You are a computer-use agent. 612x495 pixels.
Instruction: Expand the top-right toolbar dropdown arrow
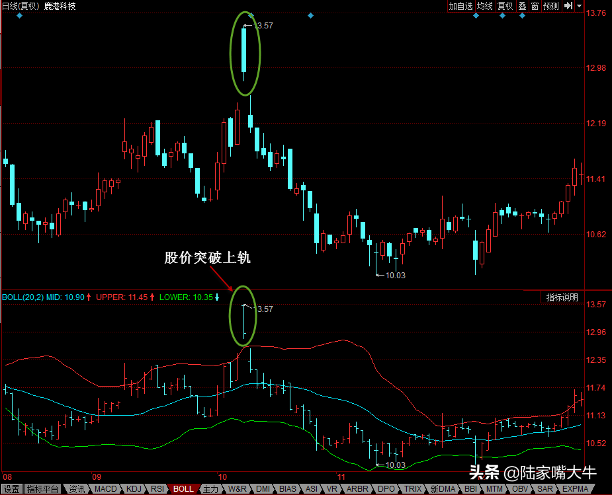click(x=579, y=6)
